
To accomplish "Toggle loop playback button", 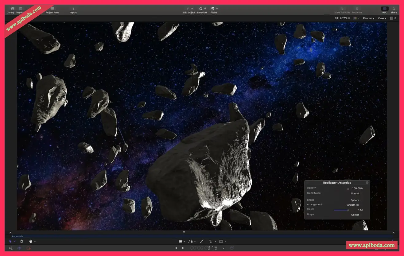I will coord(20,248).
